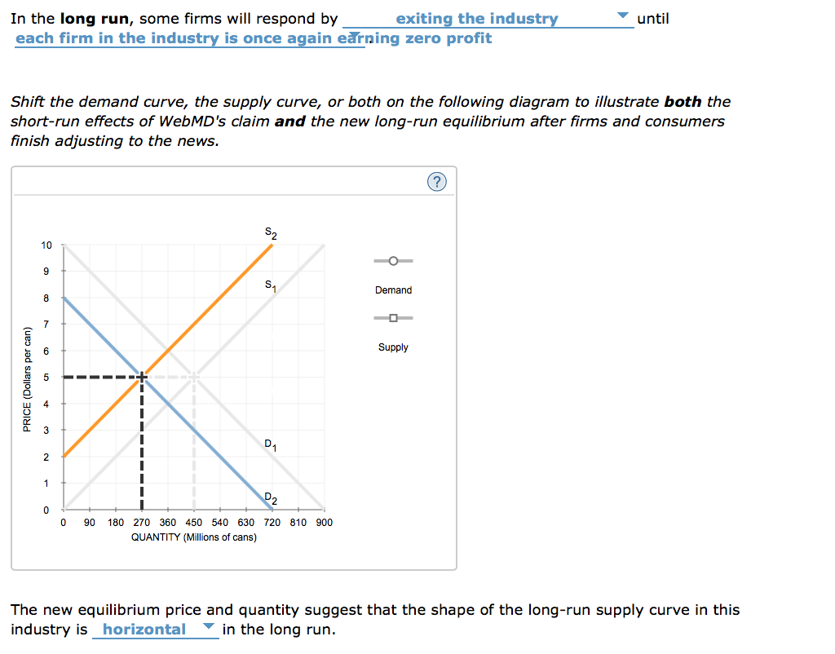Open the help (?) icon on the diagram
Image resolution: width=835 pixels, height=654 pixels.
click(437, 182)
